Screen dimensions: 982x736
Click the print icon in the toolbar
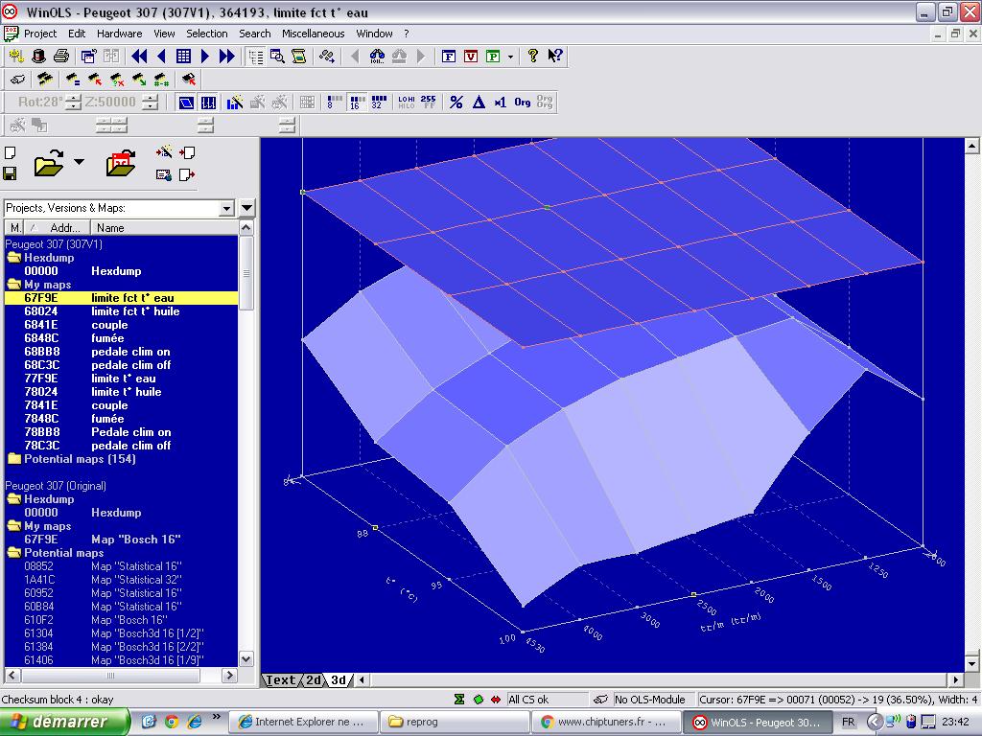[x=60, y=57]
